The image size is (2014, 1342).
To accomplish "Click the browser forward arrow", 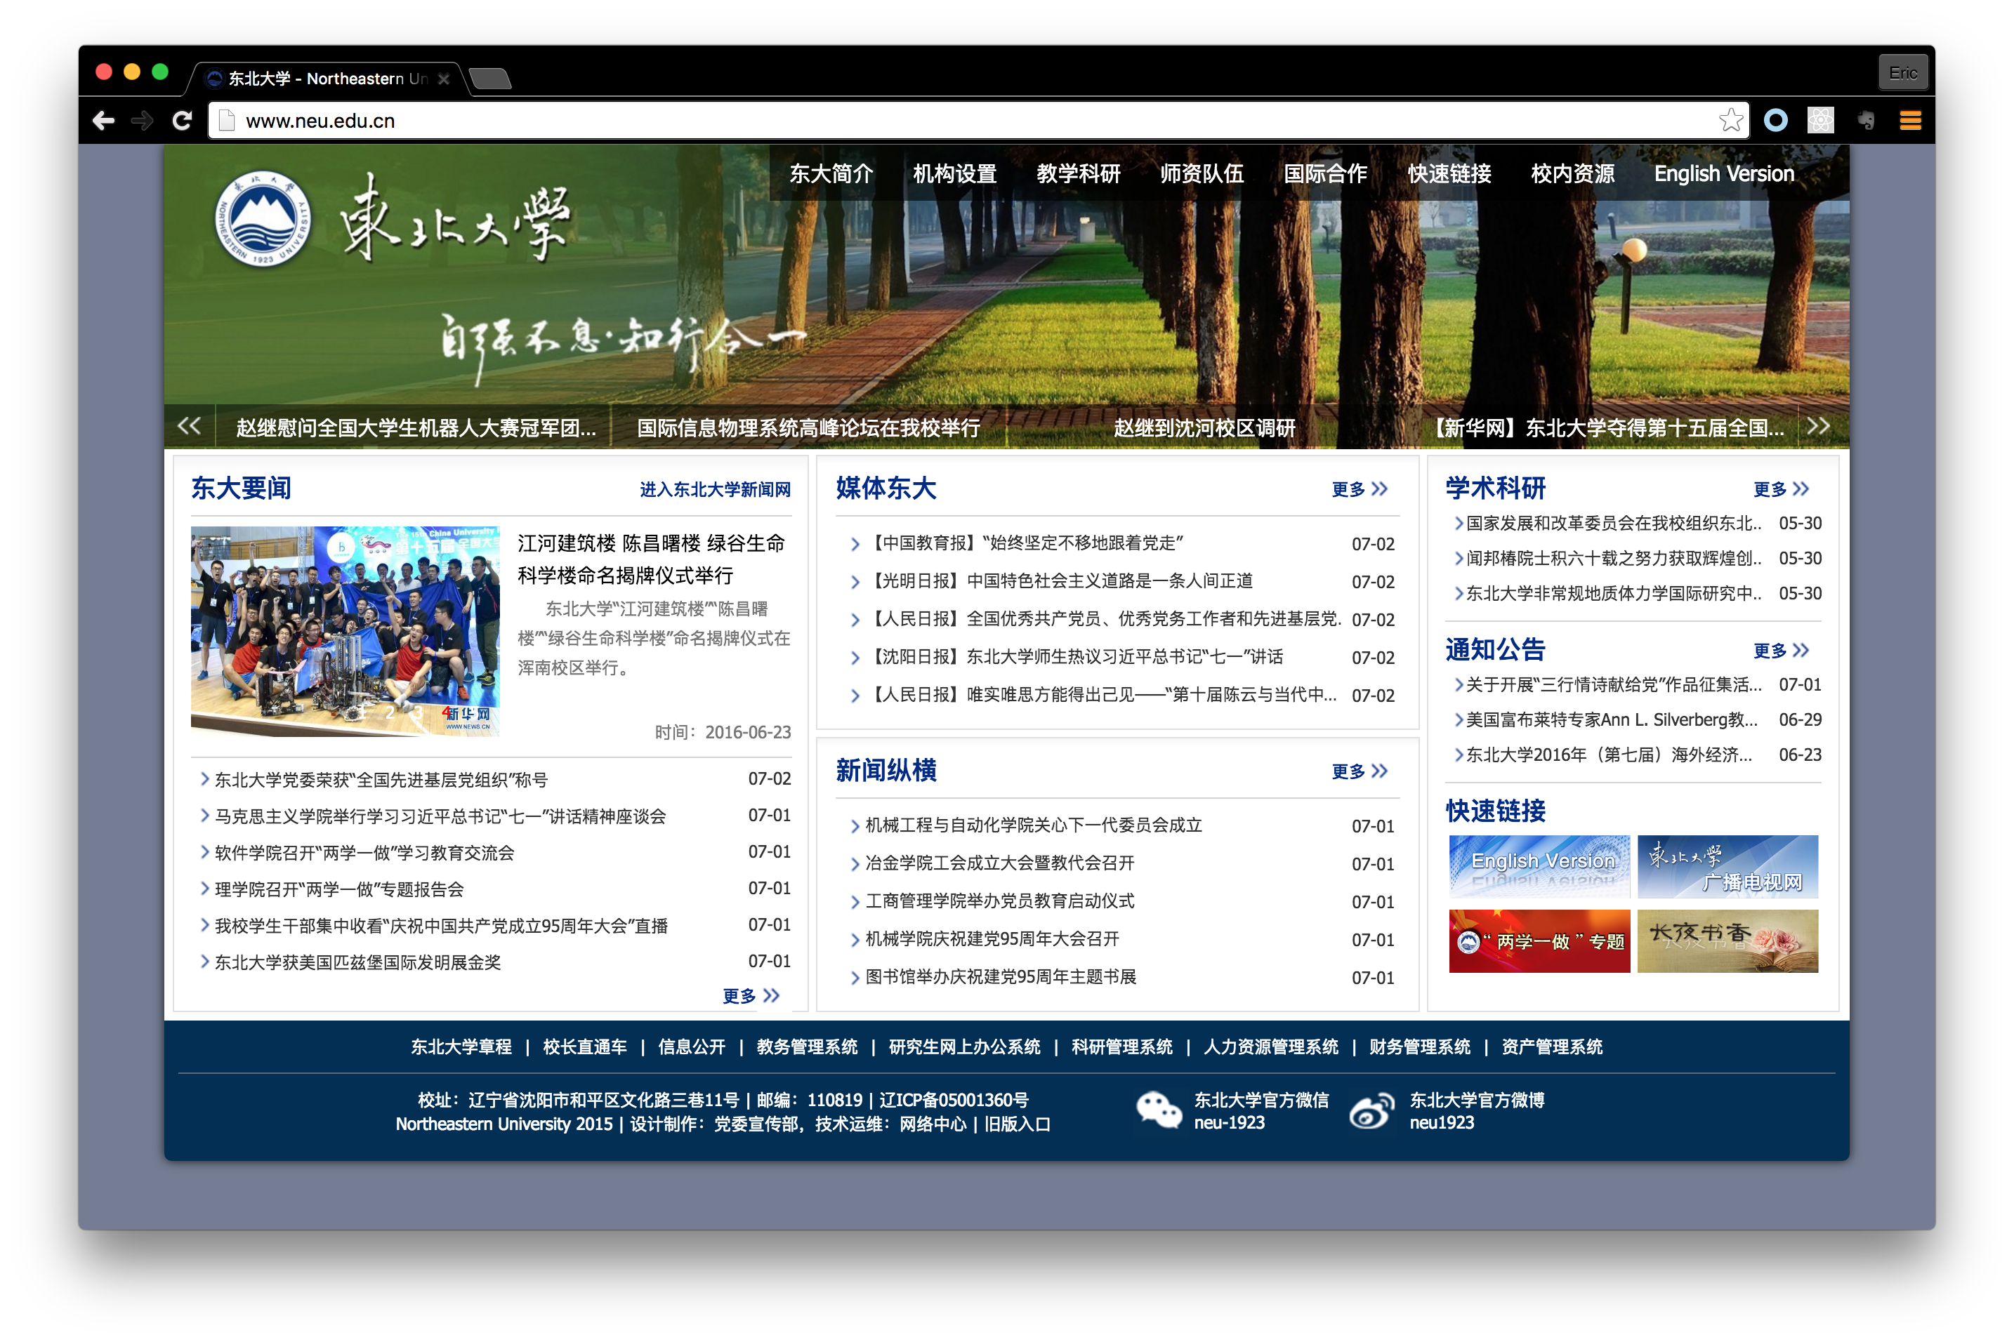I will [142, 121].
